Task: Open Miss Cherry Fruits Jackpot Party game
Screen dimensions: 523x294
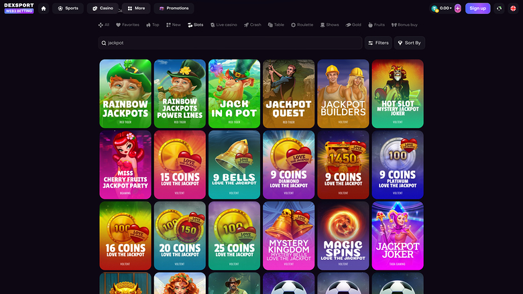Action: coord(125,165)
